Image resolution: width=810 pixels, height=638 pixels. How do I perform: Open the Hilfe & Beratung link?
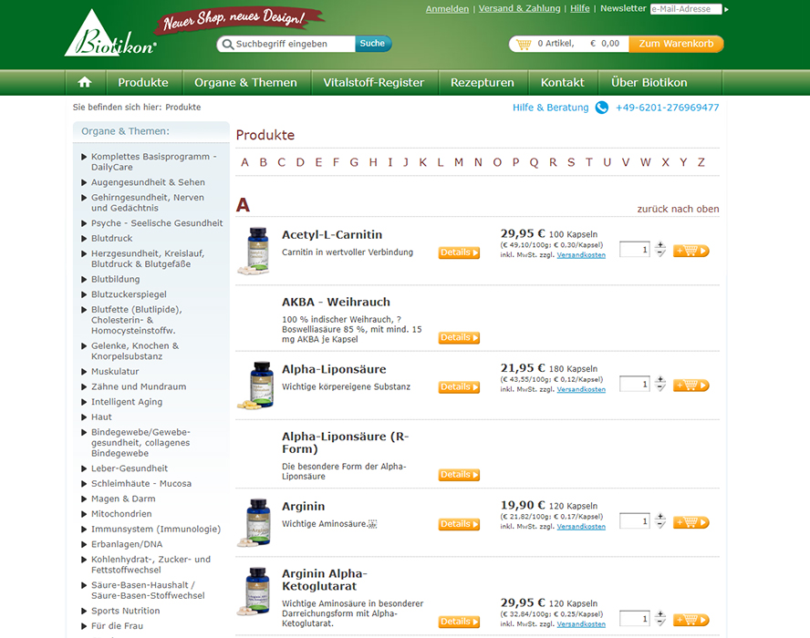[x=551, y=108]
